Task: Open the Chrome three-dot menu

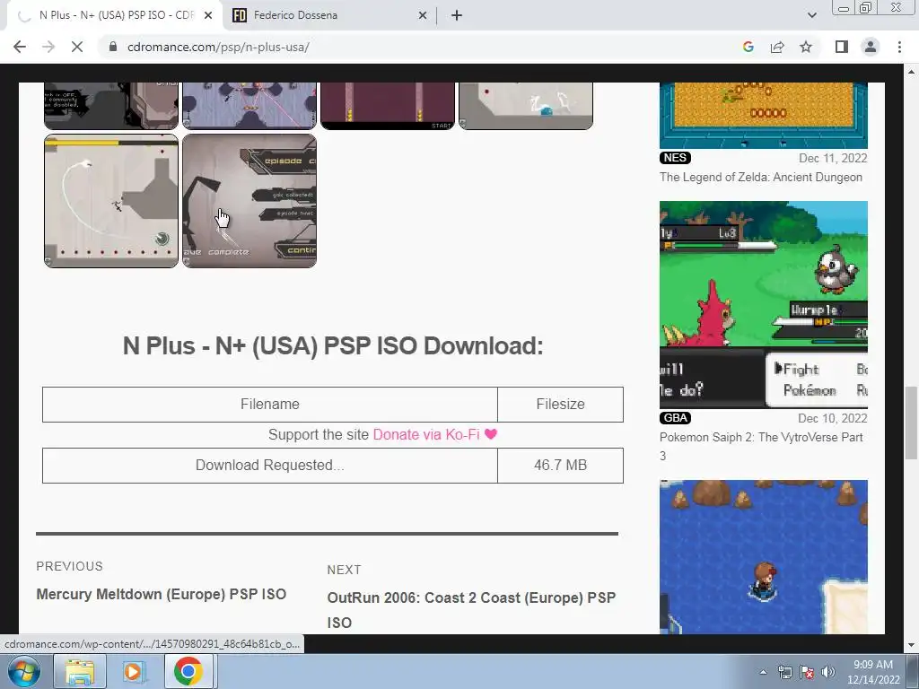Action: click(x=899, y=47)
